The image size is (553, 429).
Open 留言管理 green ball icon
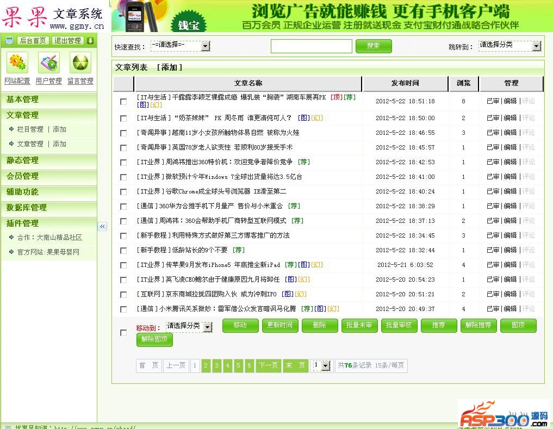[80, 63]
